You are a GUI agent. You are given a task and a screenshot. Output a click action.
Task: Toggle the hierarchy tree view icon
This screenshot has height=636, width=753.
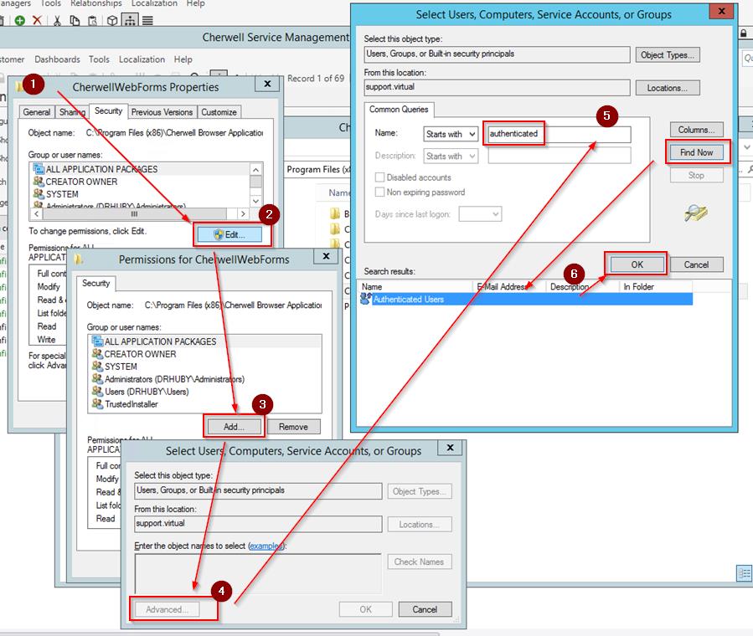[130, 20]
